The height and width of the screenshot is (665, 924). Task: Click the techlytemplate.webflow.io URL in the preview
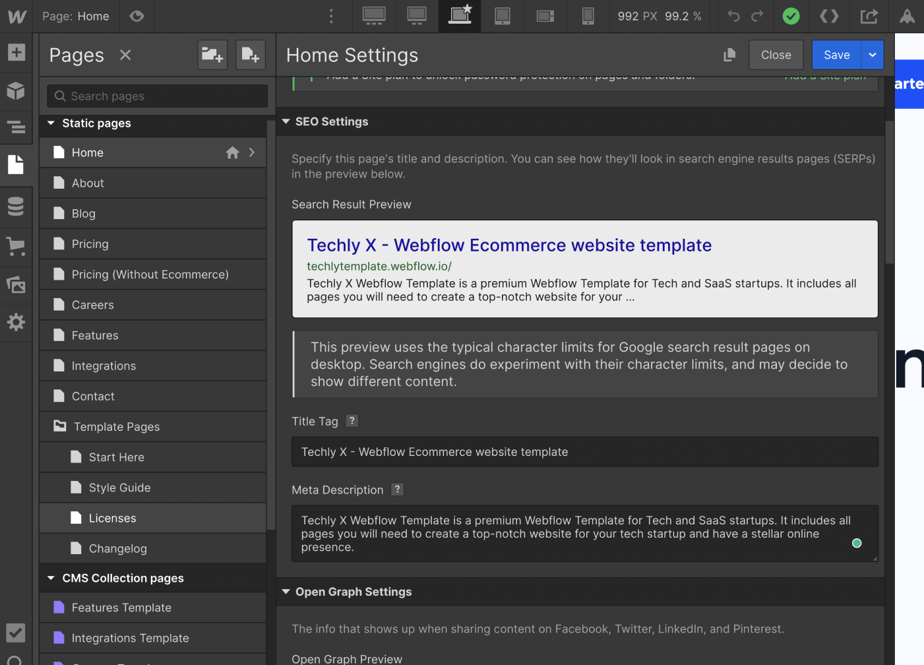pos(379,267)
